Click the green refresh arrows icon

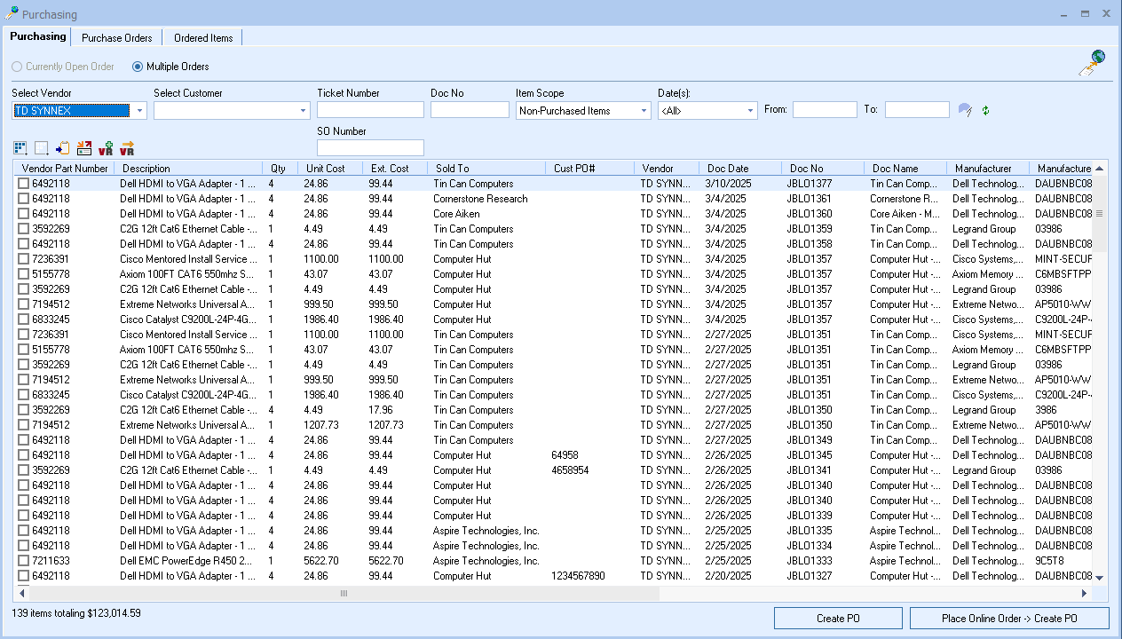pos(985,110)
